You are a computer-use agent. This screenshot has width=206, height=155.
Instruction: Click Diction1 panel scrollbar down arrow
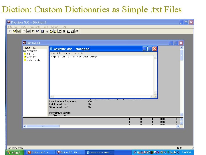point(181,115)
